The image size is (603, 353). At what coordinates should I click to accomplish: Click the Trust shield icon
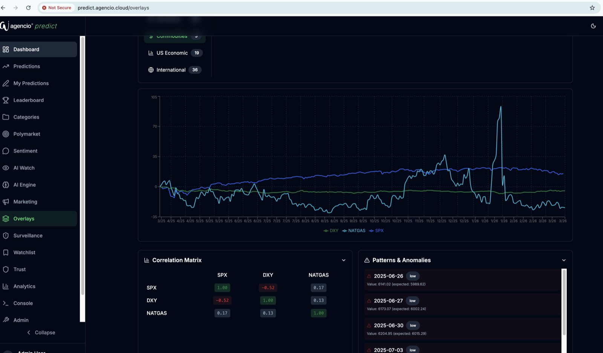[6, 270]
